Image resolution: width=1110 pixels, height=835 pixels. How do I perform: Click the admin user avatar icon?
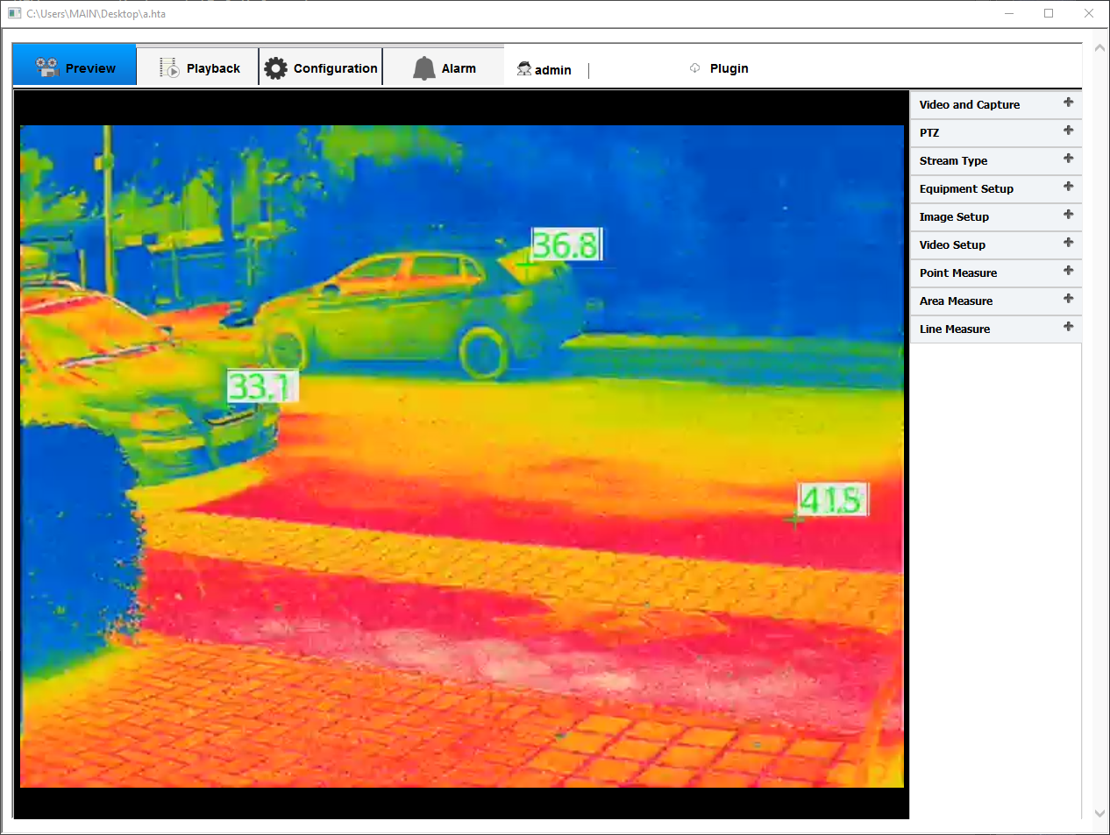[524, 68]
